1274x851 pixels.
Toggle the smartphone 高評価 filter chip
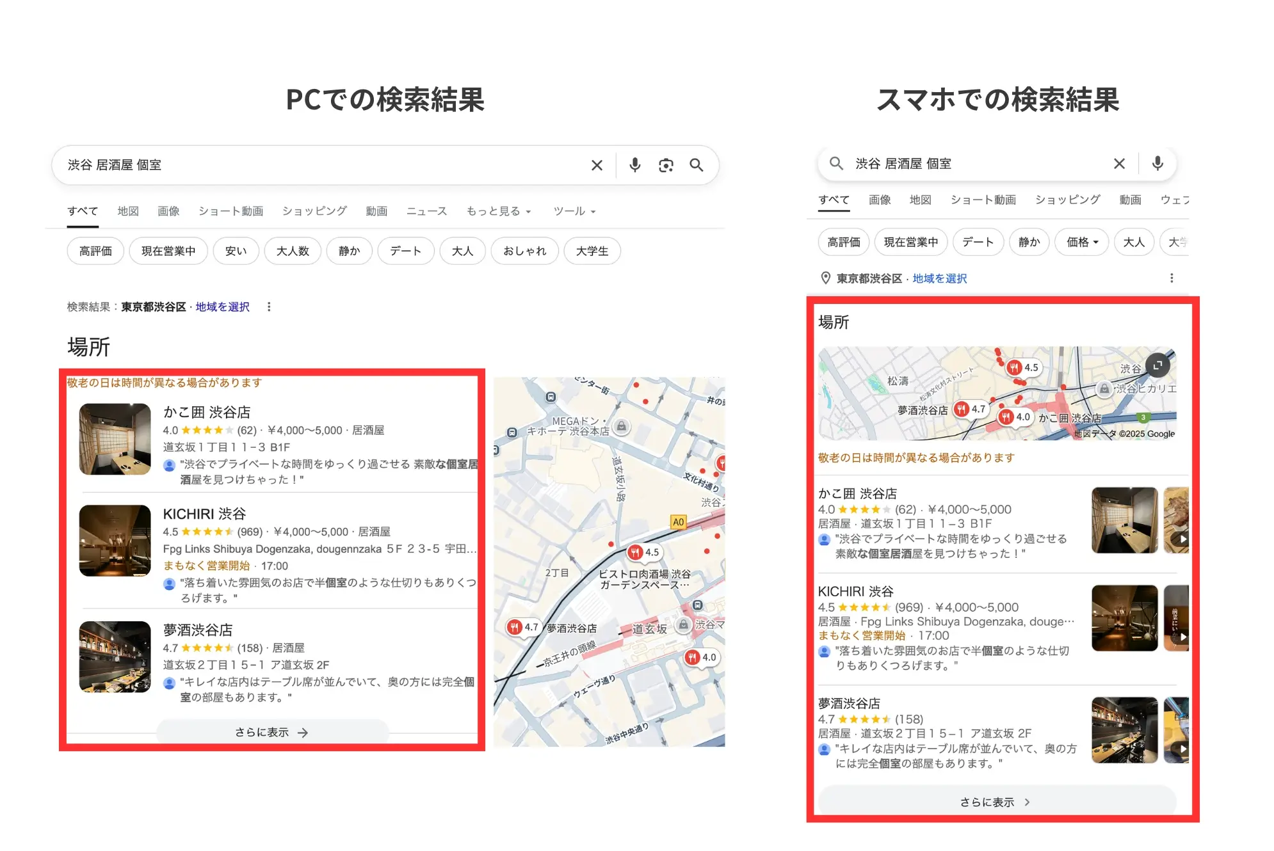pyautogui.click(x=844, y=242)
